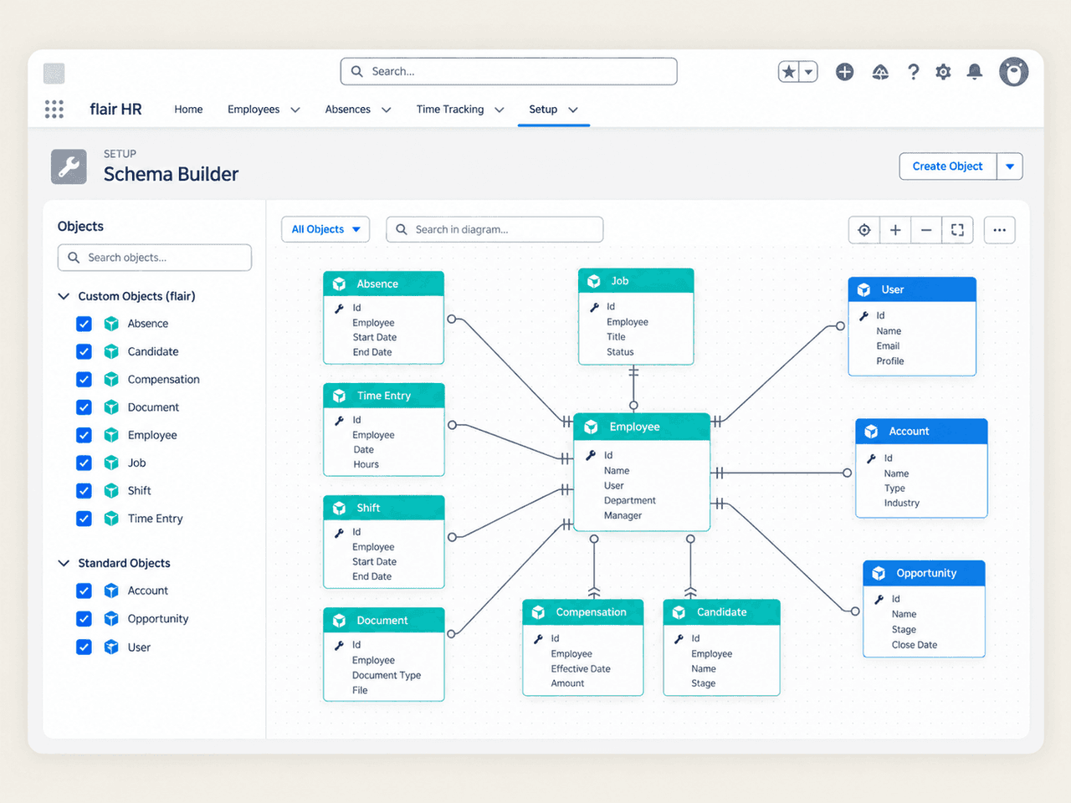Click the Candidate node cube icon
The width and height of the screenshot is (1071, 803).
pos(679,612)
